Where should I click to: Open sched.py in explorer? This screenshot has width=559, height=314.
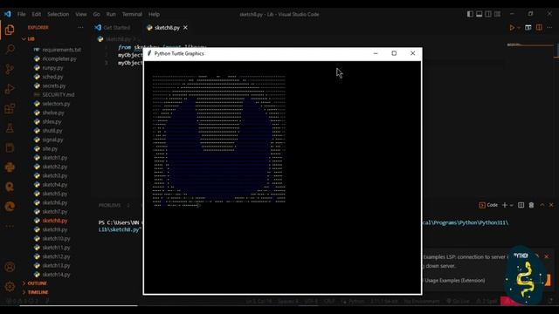click(52, 77)
